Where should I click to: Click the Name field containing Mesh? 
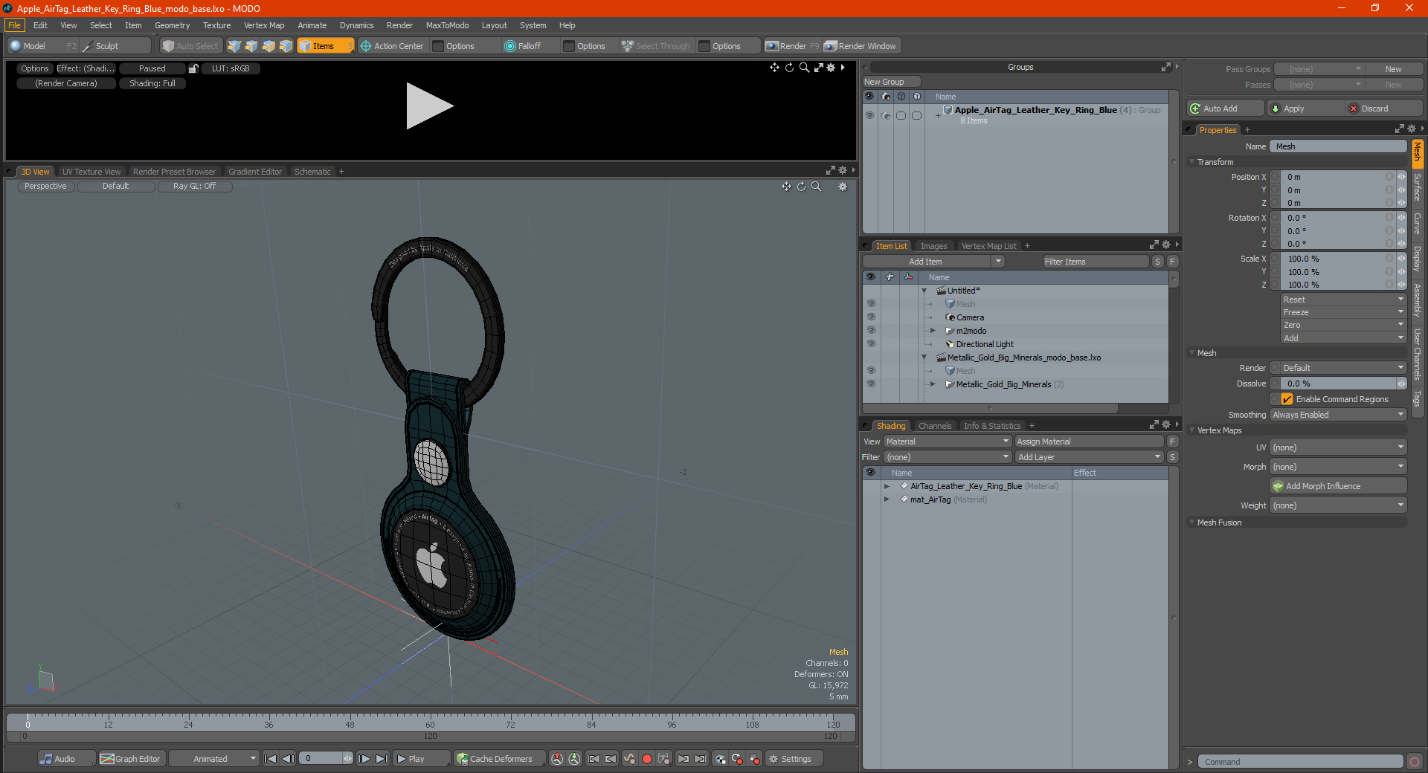[1338, 146]
